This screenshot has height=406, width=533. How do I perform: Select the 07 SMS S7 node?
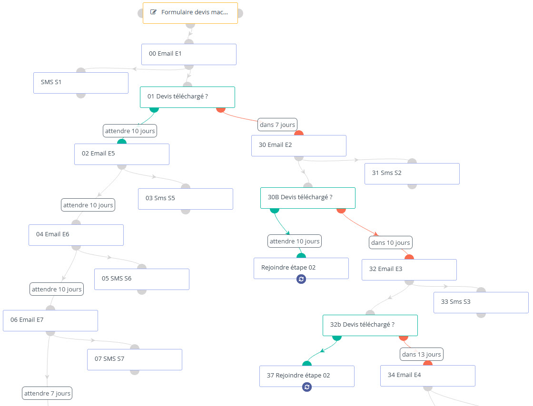pyautogui.click(x=135, y=360)
